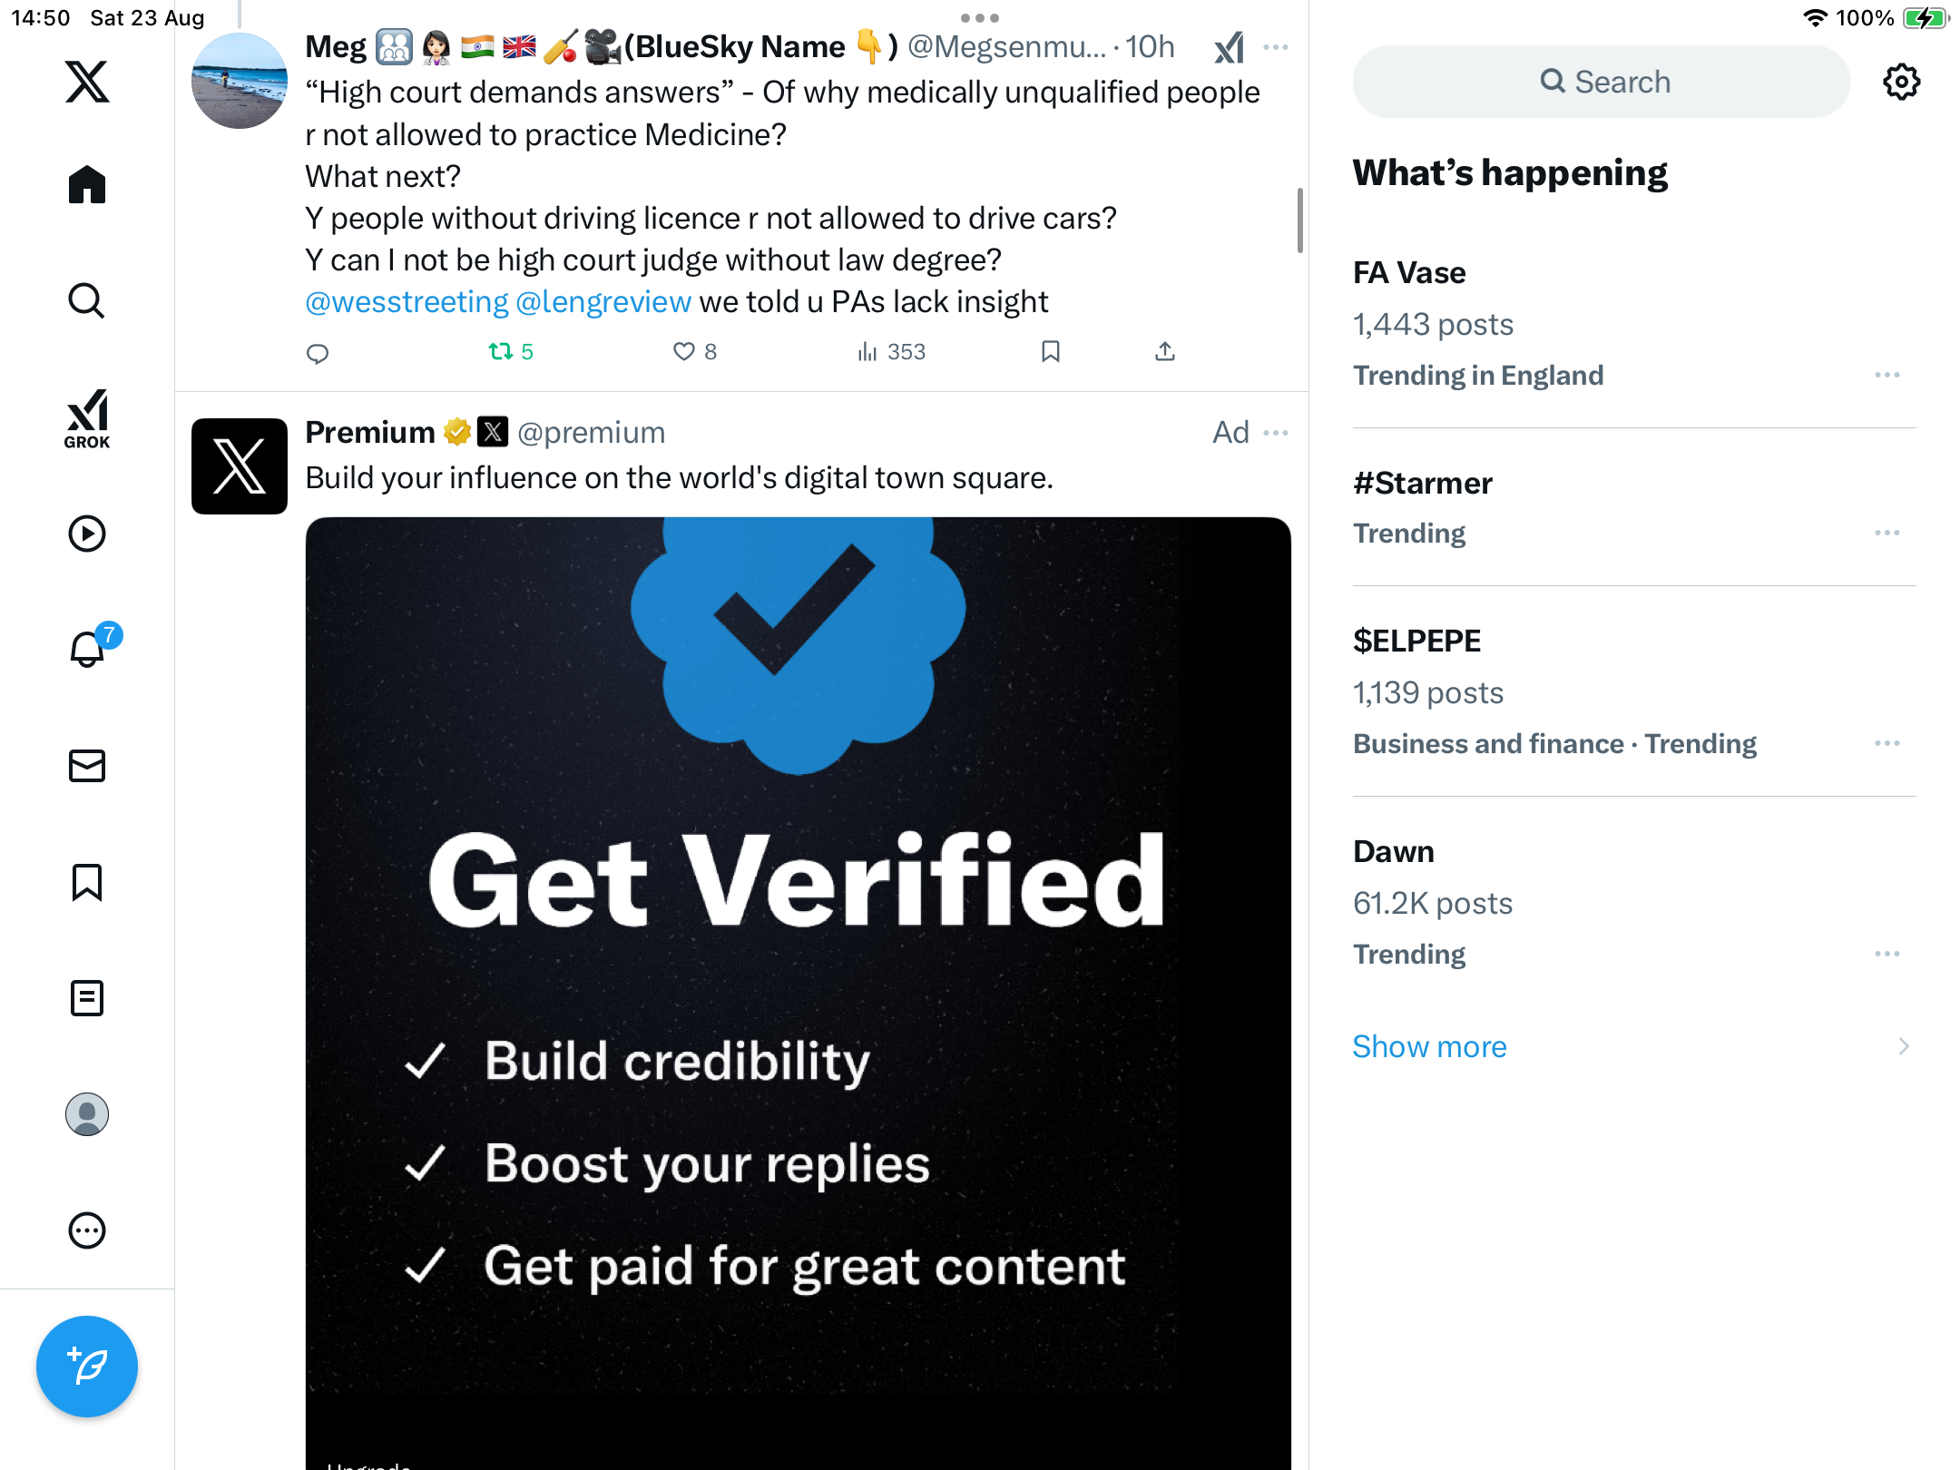Bookmark Meg's post
The width and height of the screenshot is (1960, 1470).
coord(1051,351)
